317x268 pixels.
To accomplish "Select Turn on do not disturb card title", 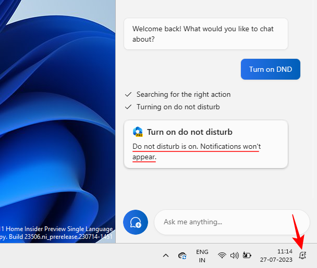I will click(x=190, y=132).
